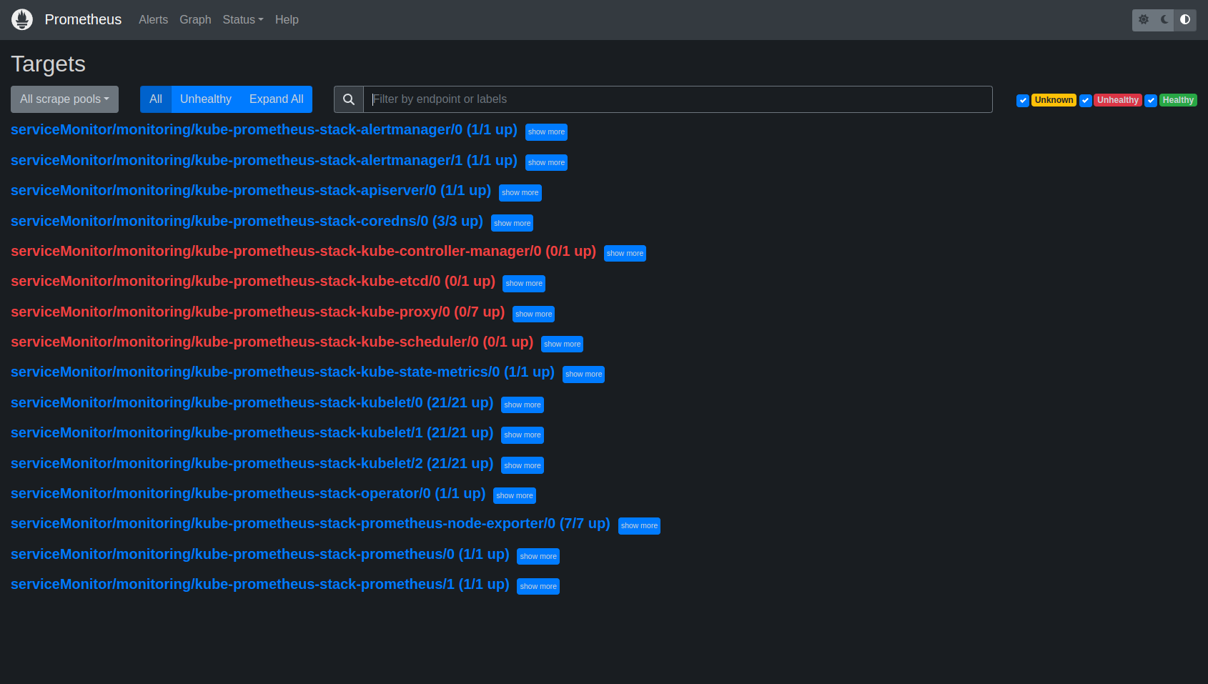Open kube-etcd/0 (0/1 up) target link

(x=253, y=282)
